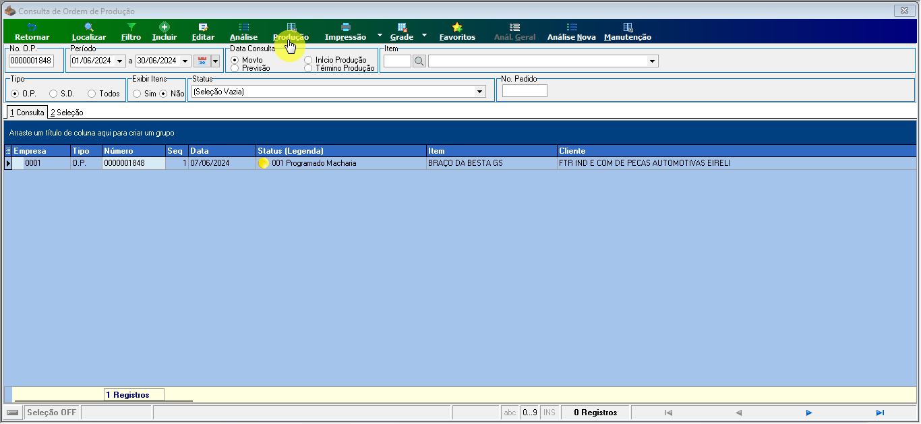Screen dimensions: 921x424
Task: Click the green Filtro funnel icon
Action: [131, 27]
